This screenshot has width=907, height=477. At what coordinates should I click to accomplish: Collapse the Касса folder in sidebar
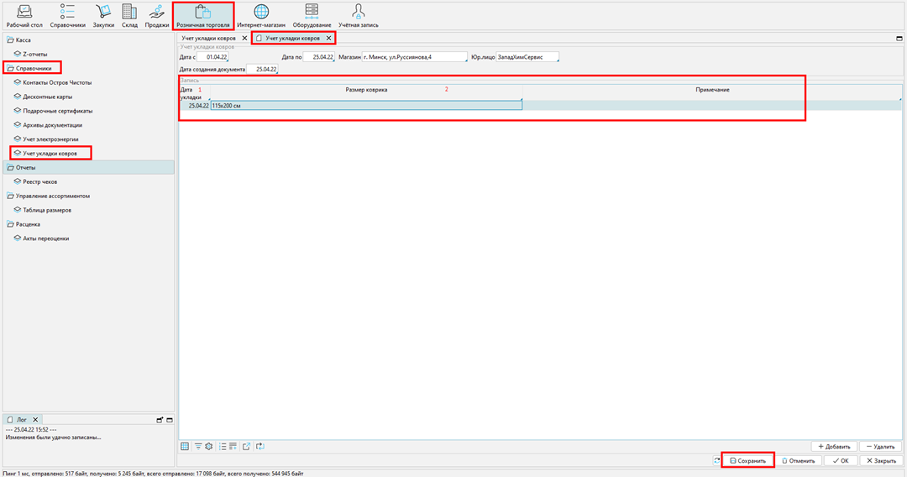tap(11, 39)
